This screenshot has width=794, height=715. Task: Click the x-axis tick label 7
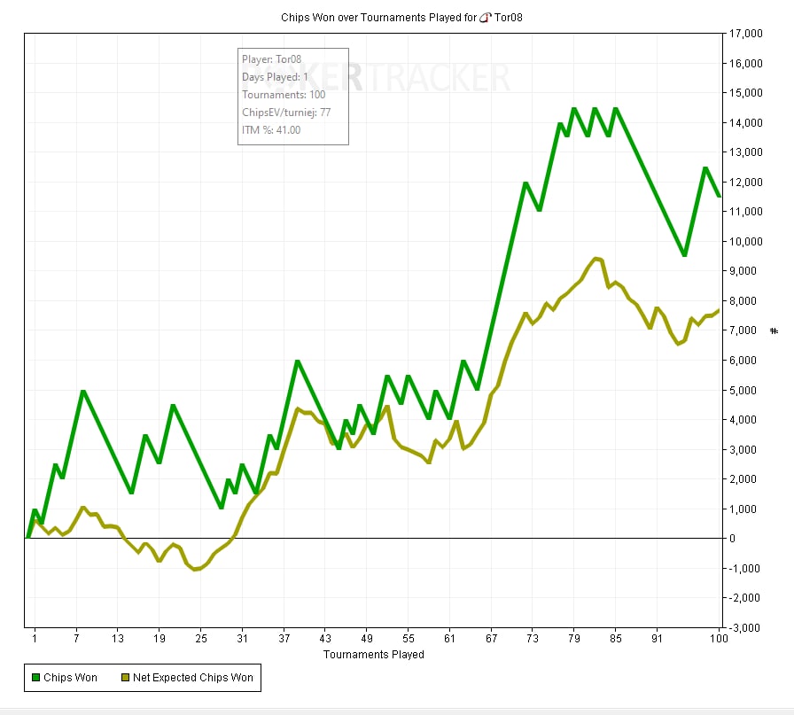pyautogui.click(x=76, y=638)
